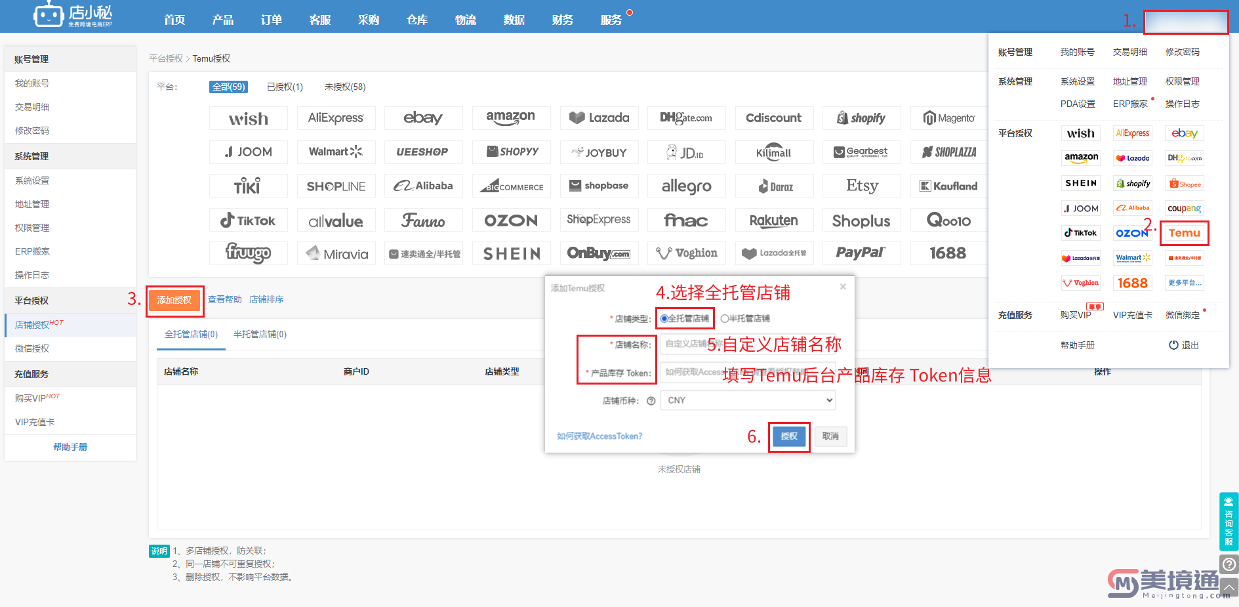The width and height of the screenshot is (1239, 607).
Task: Open the question mark help icon
Action: click(x=1229, y=564)
